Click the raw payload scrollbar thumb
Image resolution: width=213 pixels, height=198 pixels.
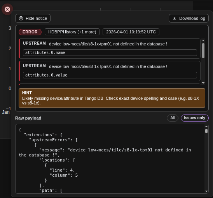click(x=206, y=131)
